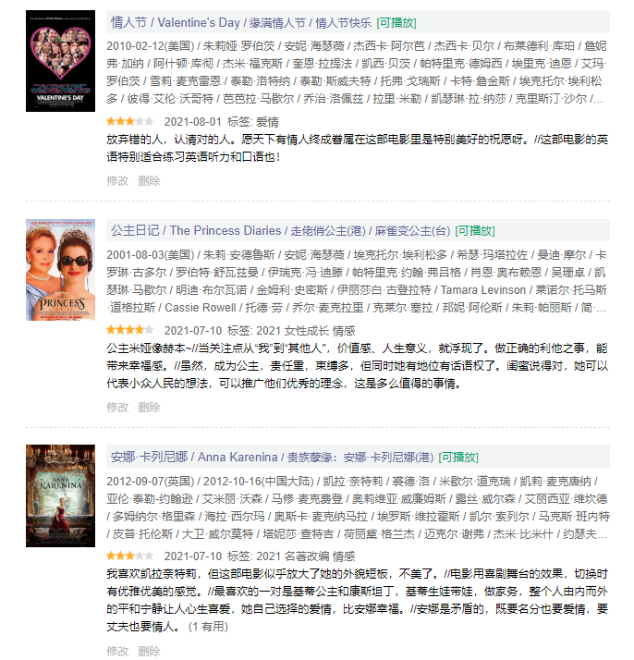Image resolution: width=634 pixels, height=660 pixels.
Task: Click the 公主日记 / The Princess Diaries title link
Action: [x=280, y=231]
